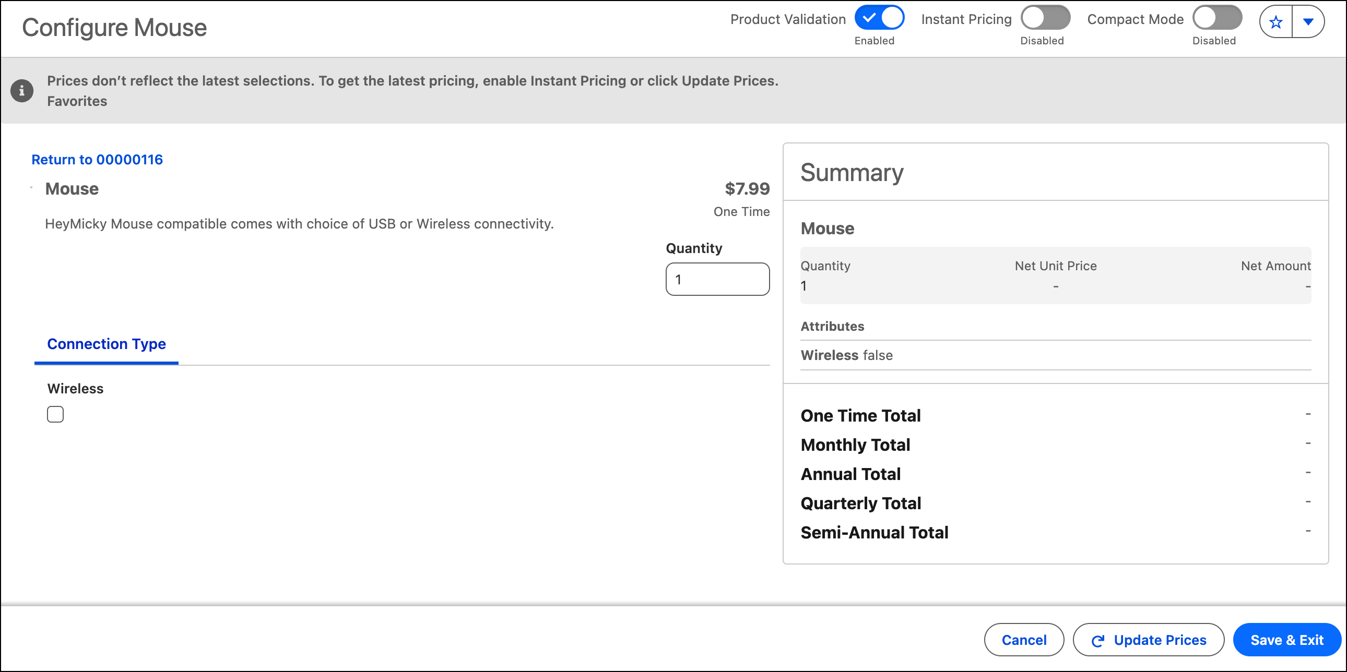Turn on the Compact Mode toggle
This screenshot has width=1347, height=672.
coord(1218,18)
